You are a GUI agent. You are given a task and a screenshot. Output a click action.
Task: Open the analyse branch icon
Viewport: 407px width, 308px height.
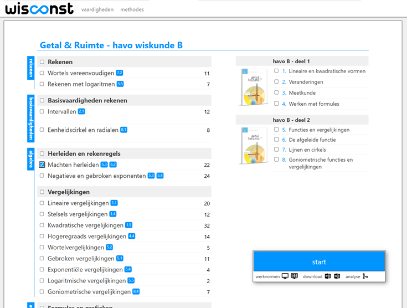point(365,276)
